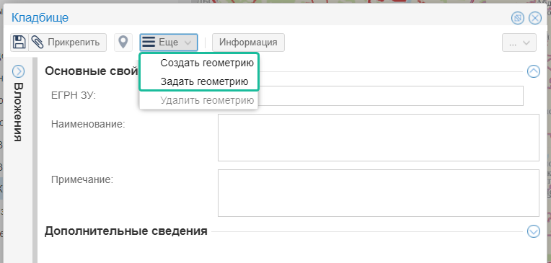551x263 pixels.
Task: Expand the Вложения side panel arrow
Action: coord(18,71)
